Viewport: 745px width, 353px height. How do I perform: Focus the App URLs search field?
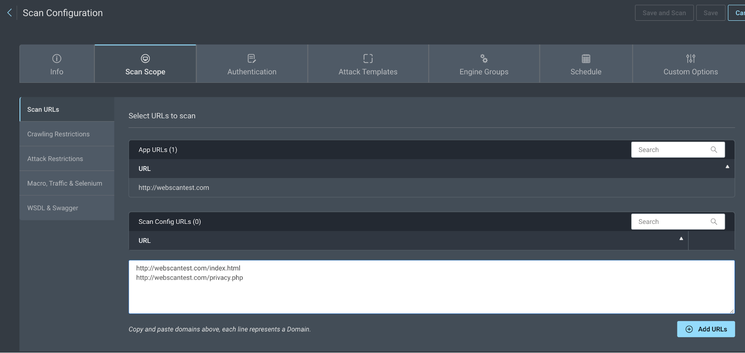(x=671, y=150)
